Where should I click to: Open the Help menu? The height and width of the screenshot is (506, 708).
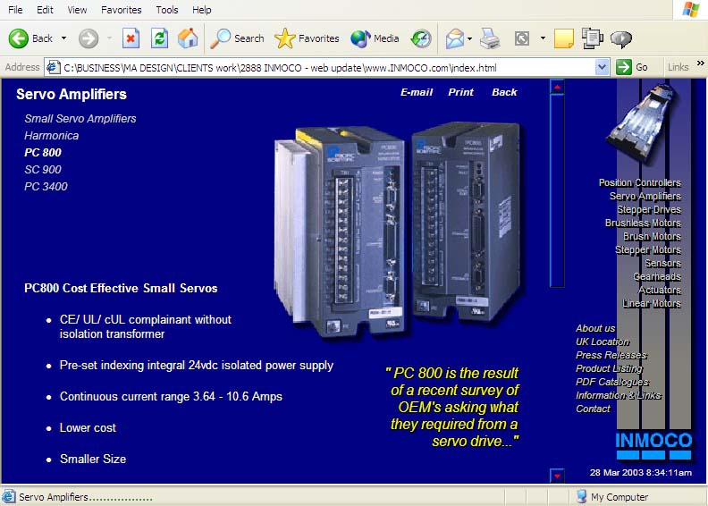coord(201,10)
